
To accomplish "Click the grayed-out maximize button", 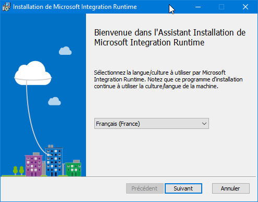I will (x=222, y=7).
